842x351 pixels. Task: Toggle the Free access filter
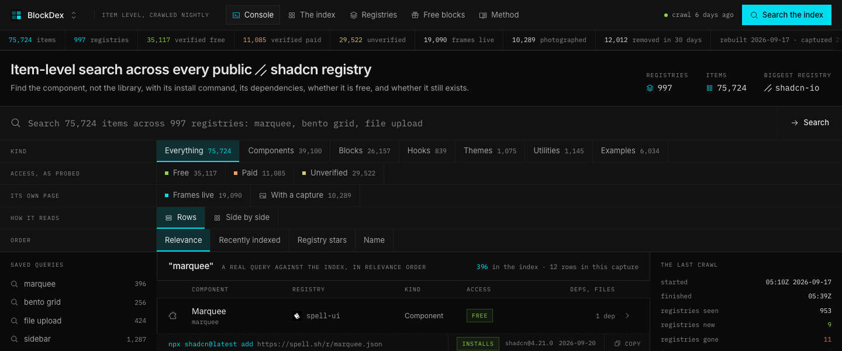coord(191,173)
